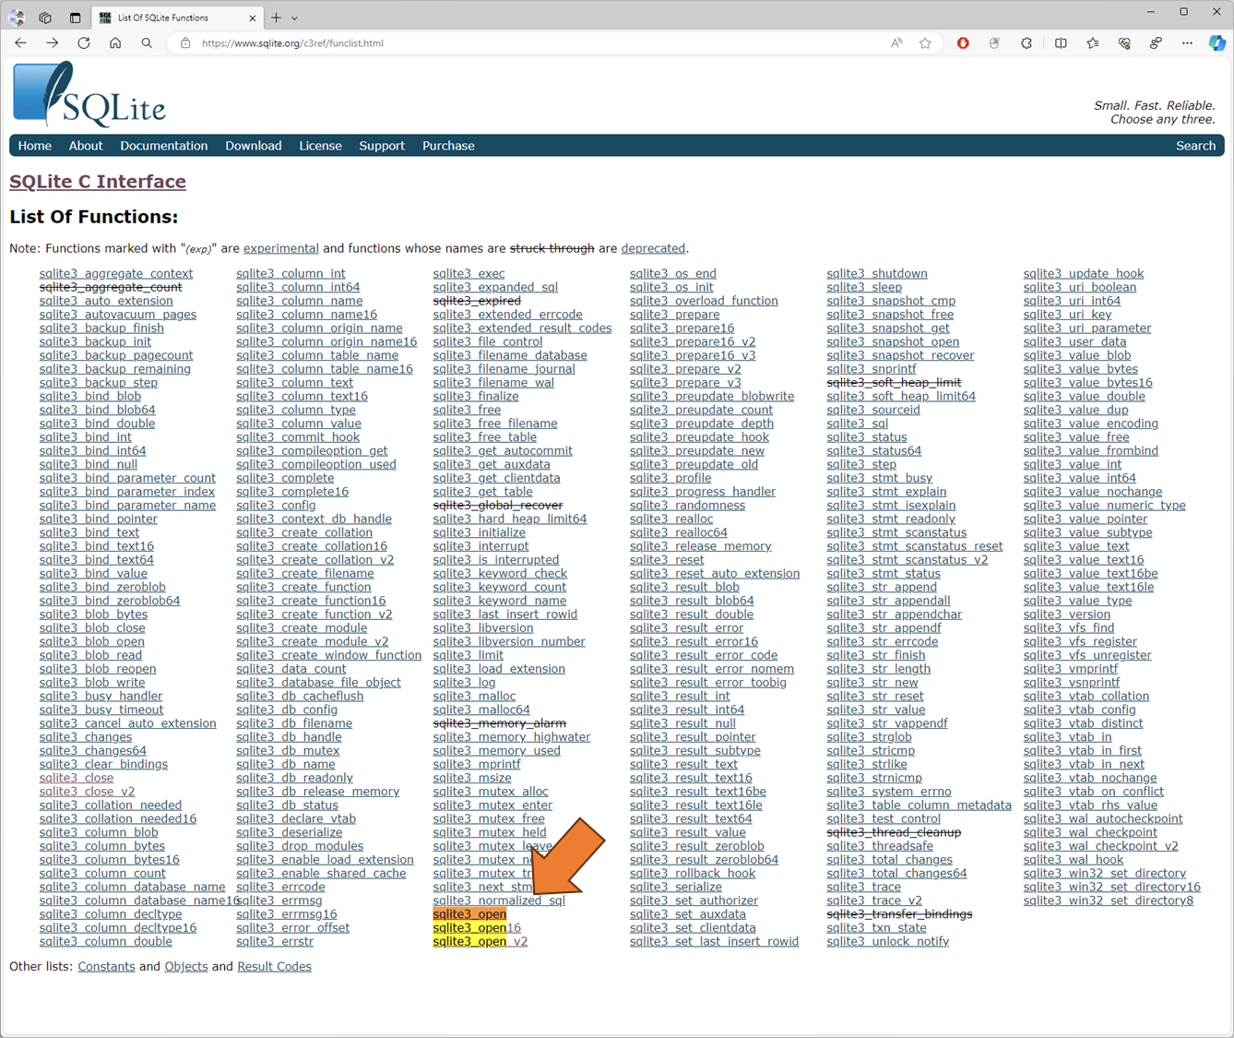The height and width of the screenshot is (1038, 1234).
Task: Click the person with speech bubbles icon
Action: (x=1156, y=43)
